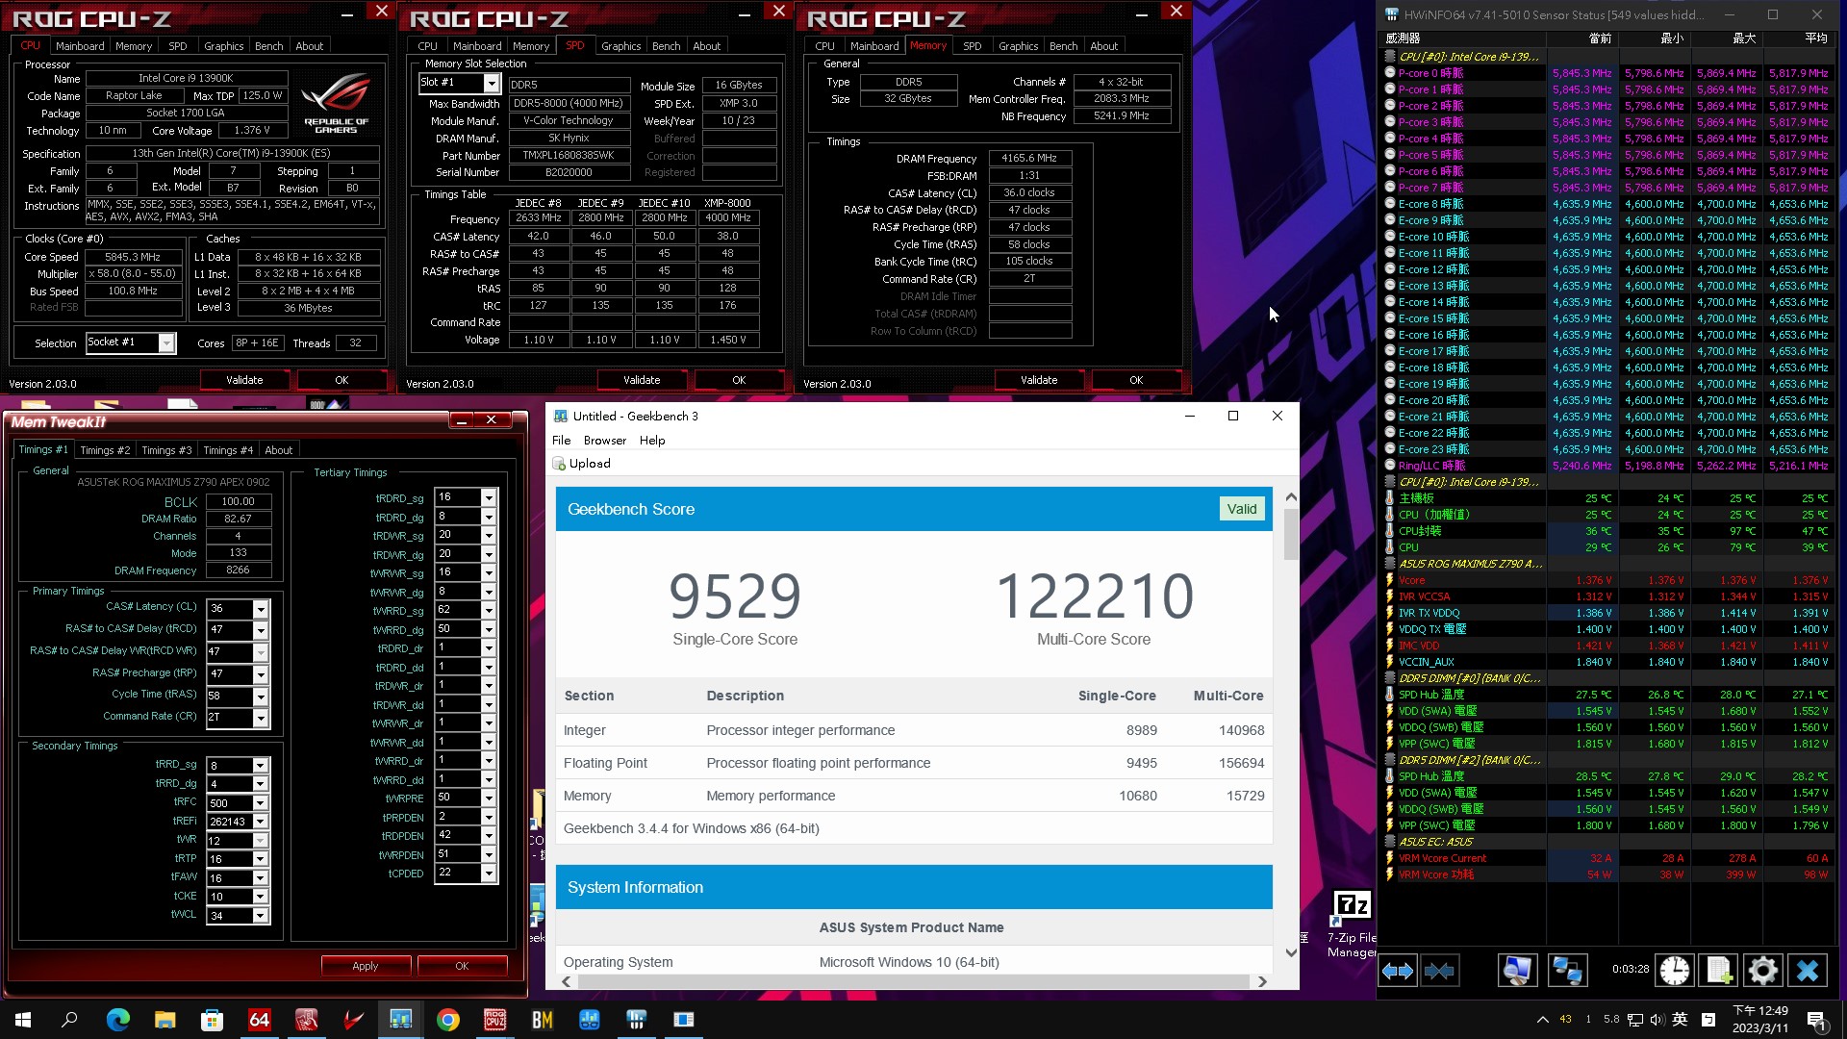Screen dimensions: 1847x1039
Task: Click network icon in system tray
Action: [x=1635, y=1020]
